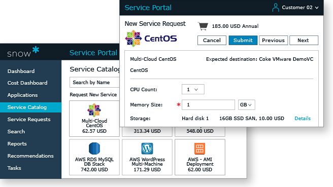Open Reports in the sidebar
Image resolution: width=333 pixels, height=187 pixels.
[x=17, y=143]
